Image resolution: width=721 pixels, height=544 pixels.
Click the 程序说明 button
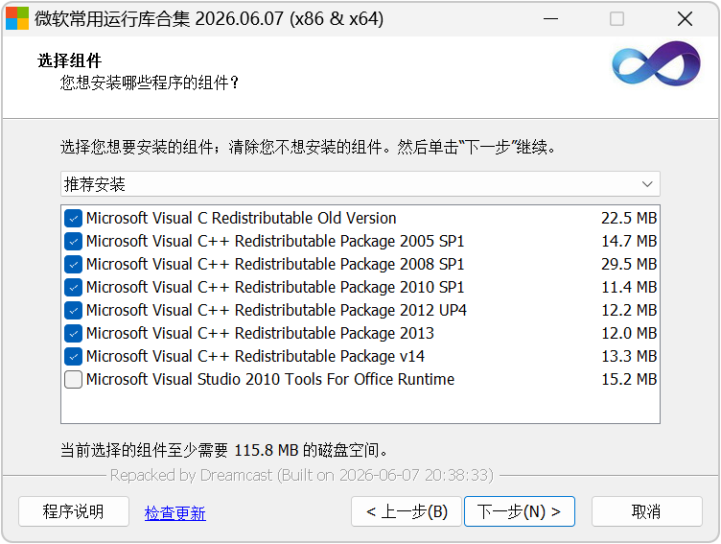point(74,511)
